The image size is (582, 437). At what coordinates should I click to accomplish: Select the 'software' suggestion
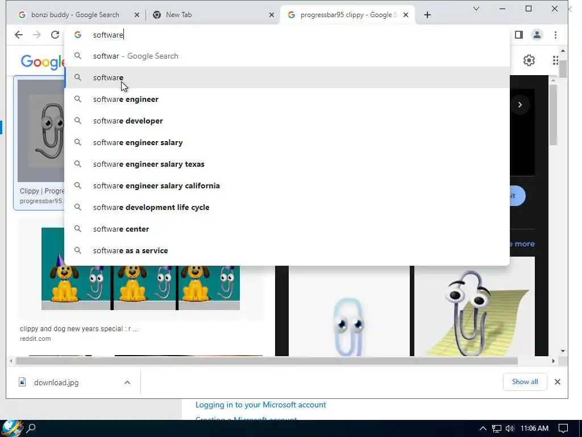287,77
